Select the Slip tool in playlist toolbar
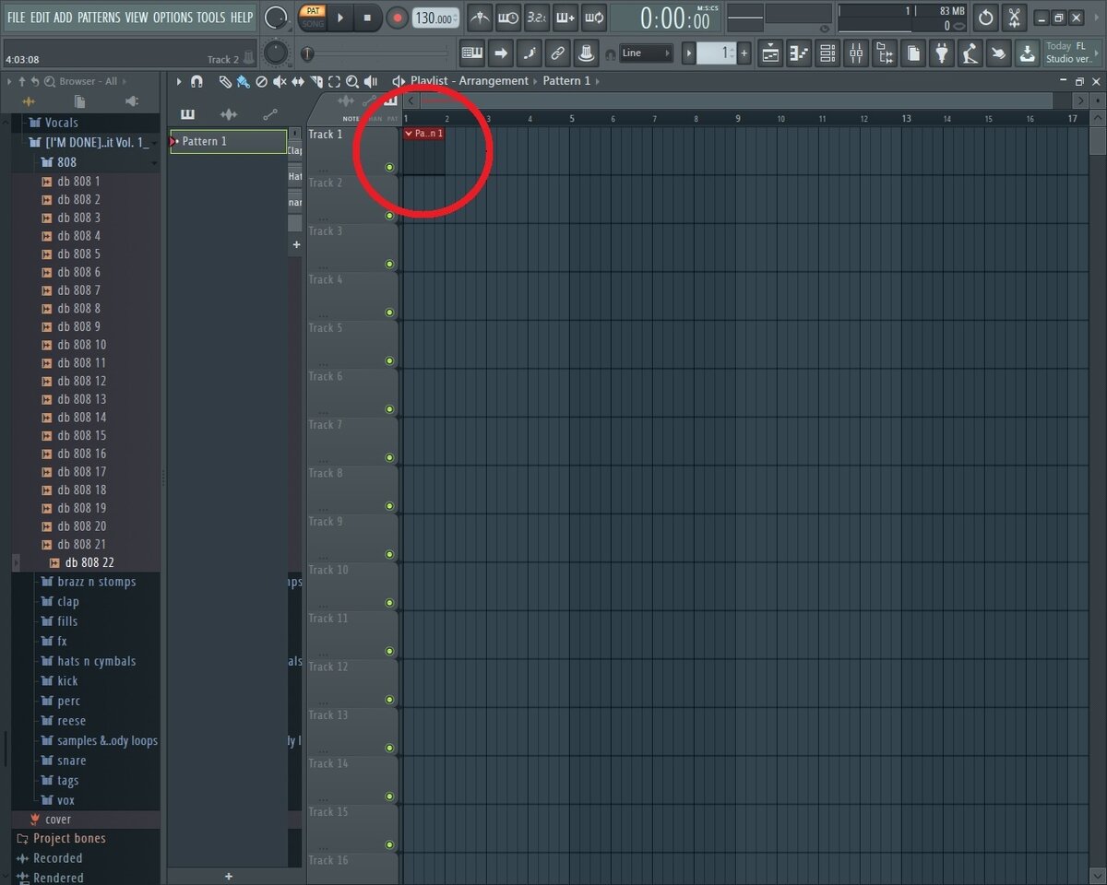 [x=298, y=81]
